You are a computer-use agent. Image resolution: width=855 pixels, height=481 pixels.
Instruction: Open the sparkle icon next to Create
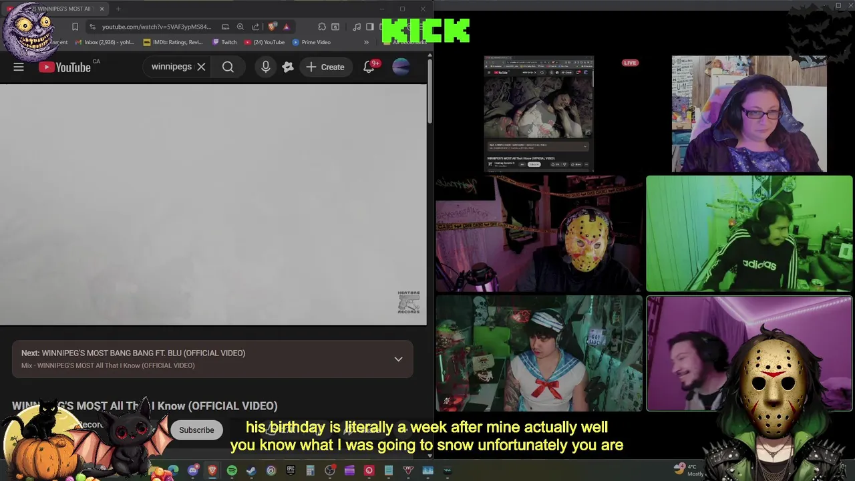pyautogui.click(x=288, y=67)
